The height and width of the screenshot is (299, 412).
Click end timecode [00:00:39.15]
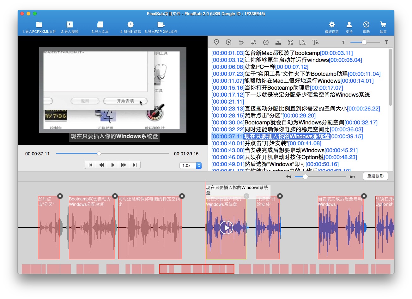[x=346, y=136]
